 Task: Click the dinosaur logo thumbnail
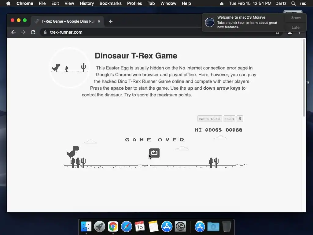[70, 68]
